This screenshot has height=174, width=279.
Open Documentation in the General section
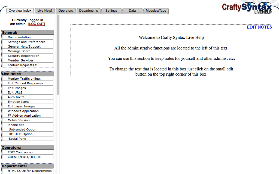coord(19,37)
